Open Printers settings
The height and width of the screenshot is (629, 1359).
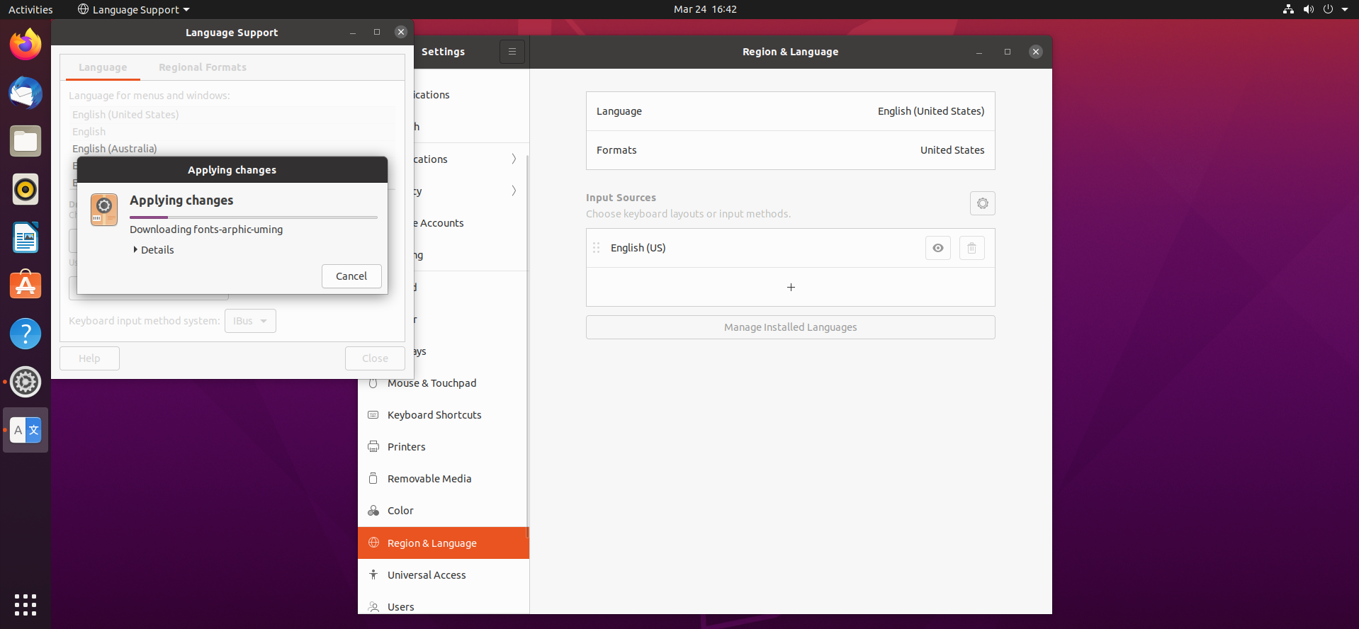click(x=444, y=447)
